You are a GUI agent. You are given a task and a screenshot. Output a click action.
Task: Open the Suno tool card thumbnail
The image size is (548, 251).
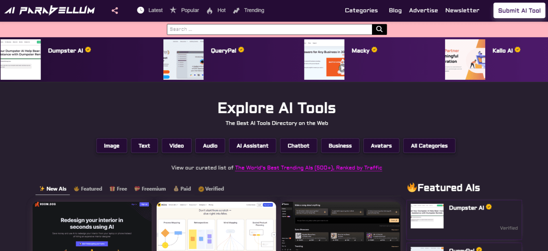tap(341, 226)
